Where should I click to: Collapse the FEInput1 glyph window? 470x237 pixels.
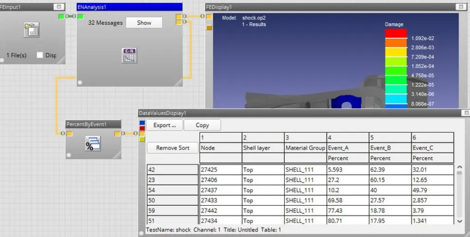pyautogui.click(x=59, y=7)
